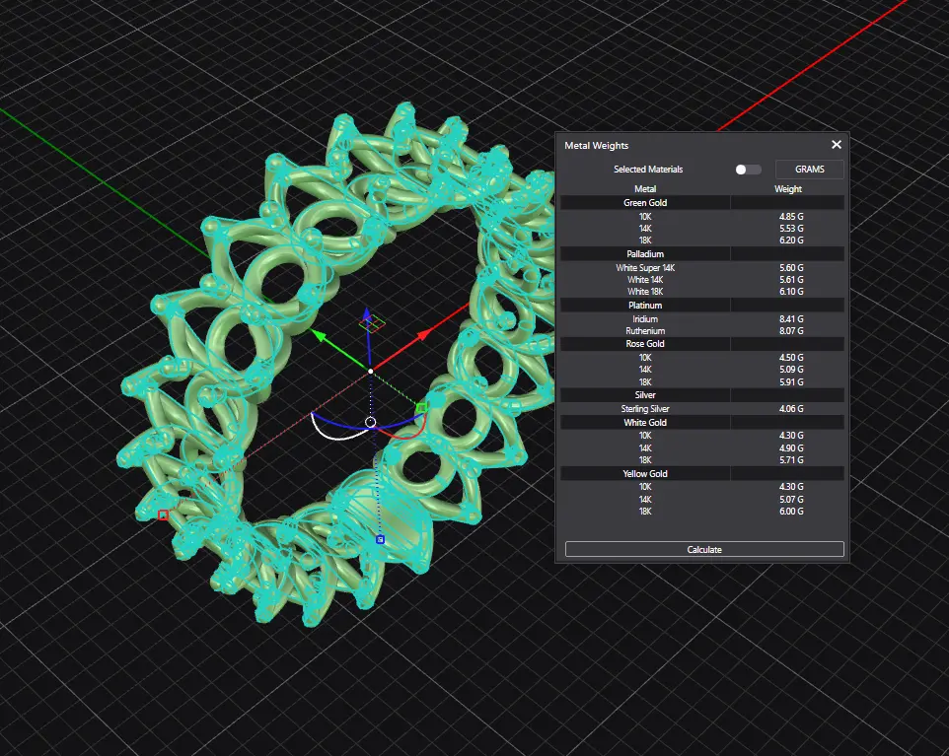
Task: Click the 6.00 G weight value
Action: click(x=791, y=512)
